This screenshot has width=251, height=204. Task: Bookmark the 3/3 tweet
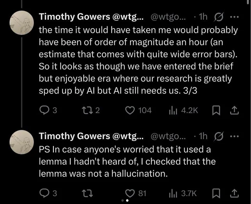216,111
